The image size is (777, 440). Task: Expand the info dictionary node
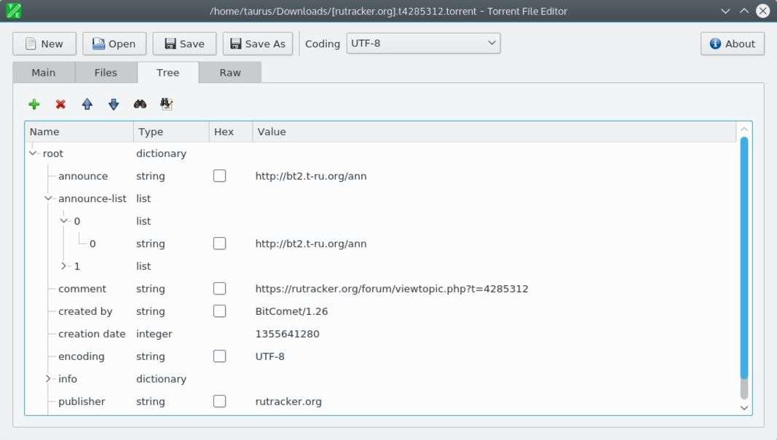49,379
